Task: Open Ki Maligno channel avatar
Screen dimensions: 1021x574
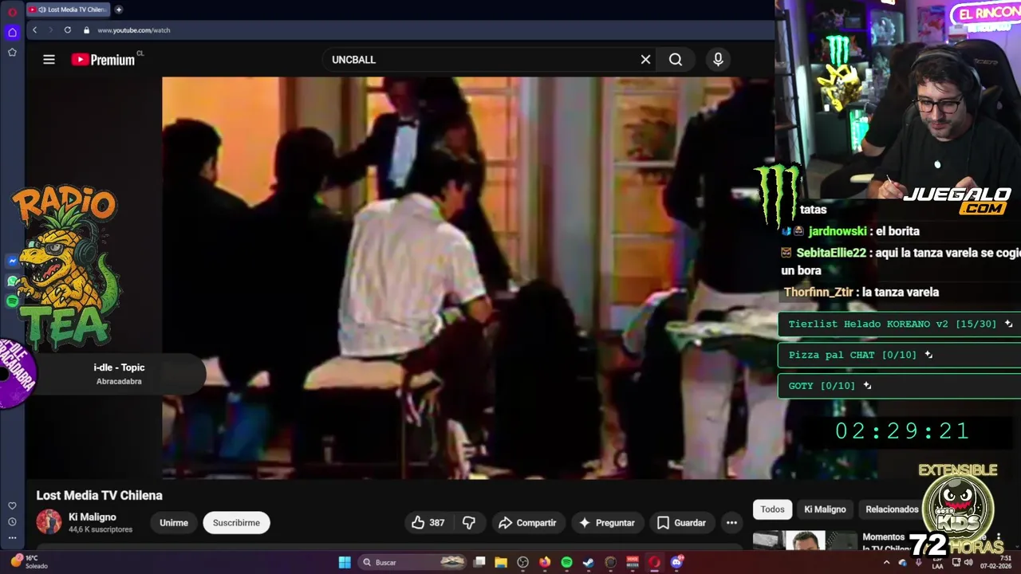Action: click(x=49, y=521)
